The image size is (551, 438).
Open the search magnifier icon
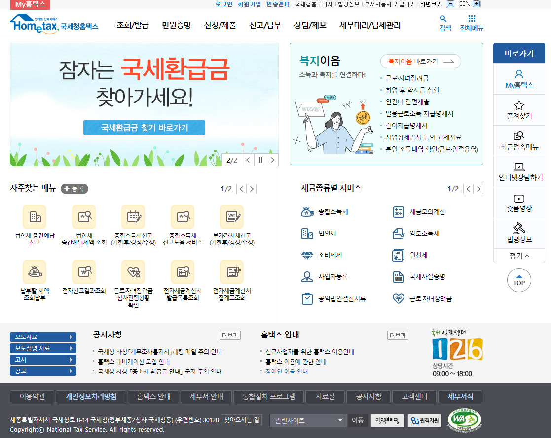(x=443, y=19)
